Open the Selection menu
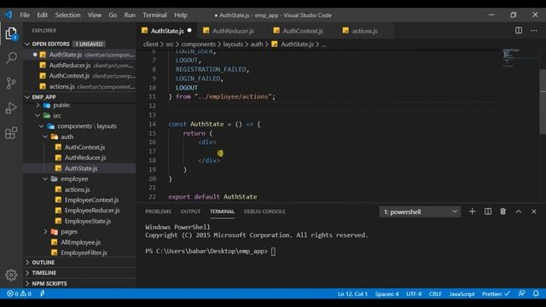 [x=67, y=15]
